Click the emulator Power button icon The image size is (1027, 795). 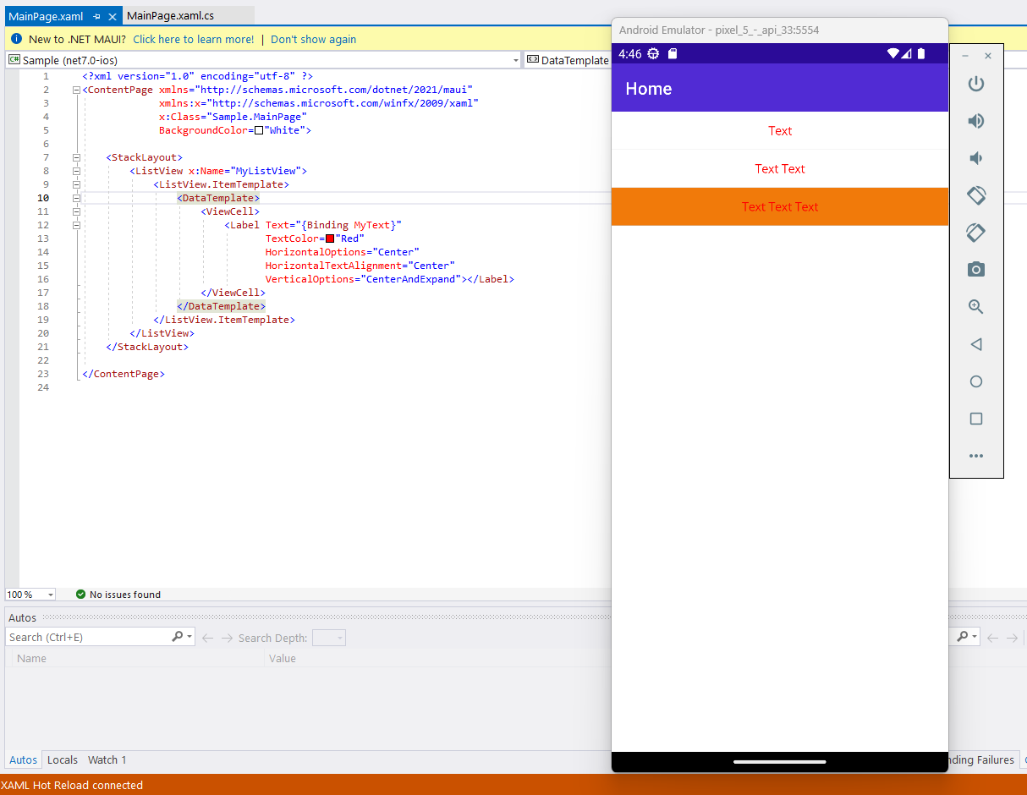(976, 84)
